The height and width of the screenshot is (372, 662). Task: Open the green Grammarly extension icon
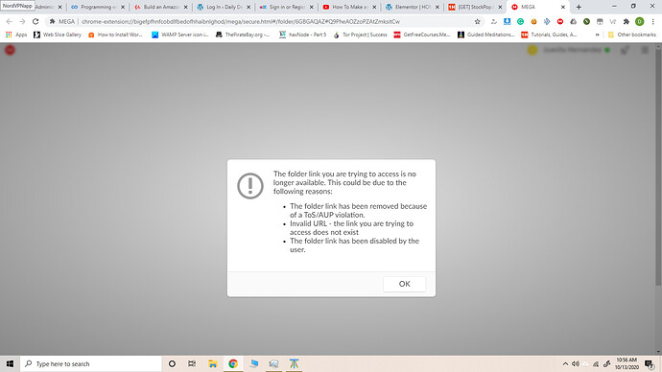(520, 21)
